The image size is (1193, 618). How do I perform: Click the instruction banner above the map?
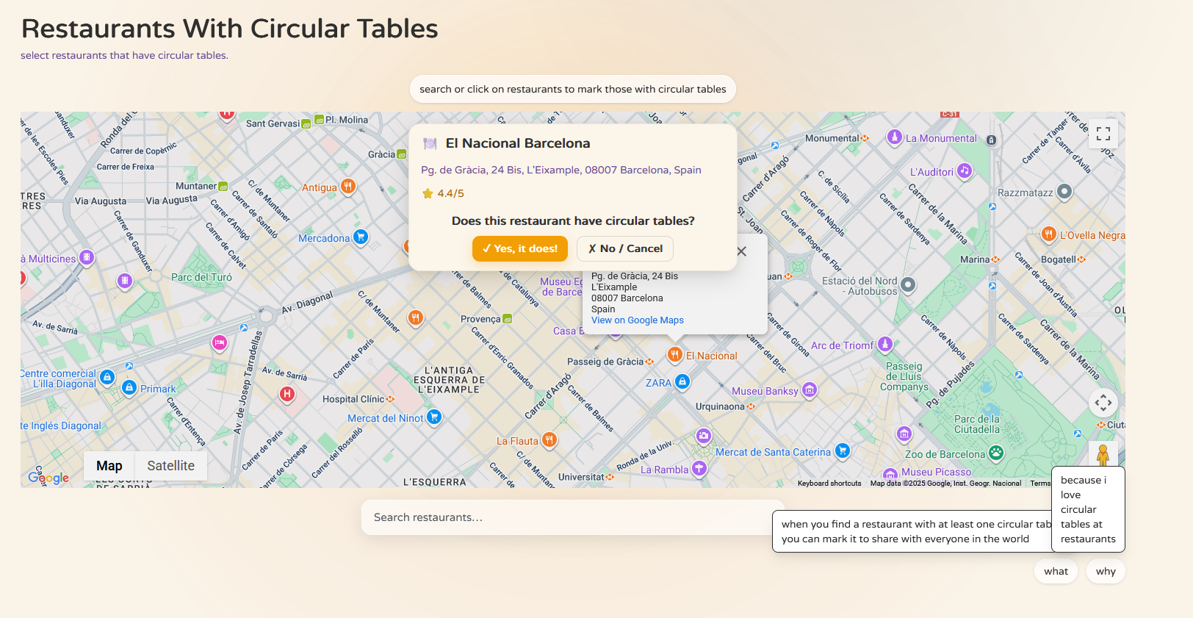click(573, 89)
